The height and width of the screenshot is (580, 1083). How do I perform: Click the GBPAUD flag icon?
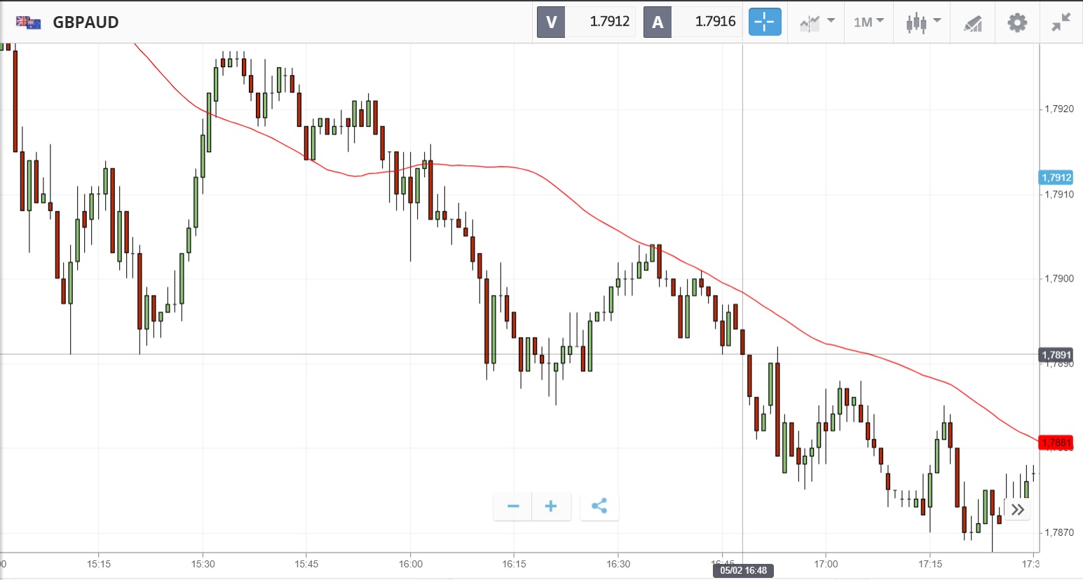pos(28,22)
